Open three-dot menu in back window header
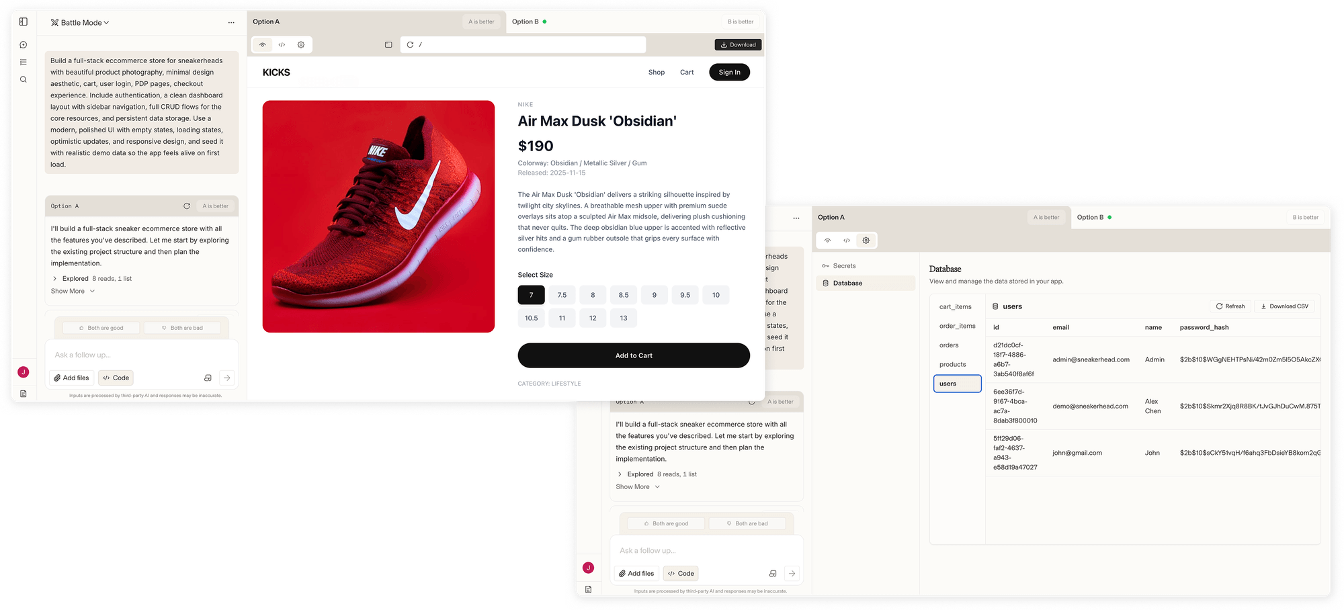This screenshot has width=1344, height=610. pyautogui.click(x=796, y=218)
